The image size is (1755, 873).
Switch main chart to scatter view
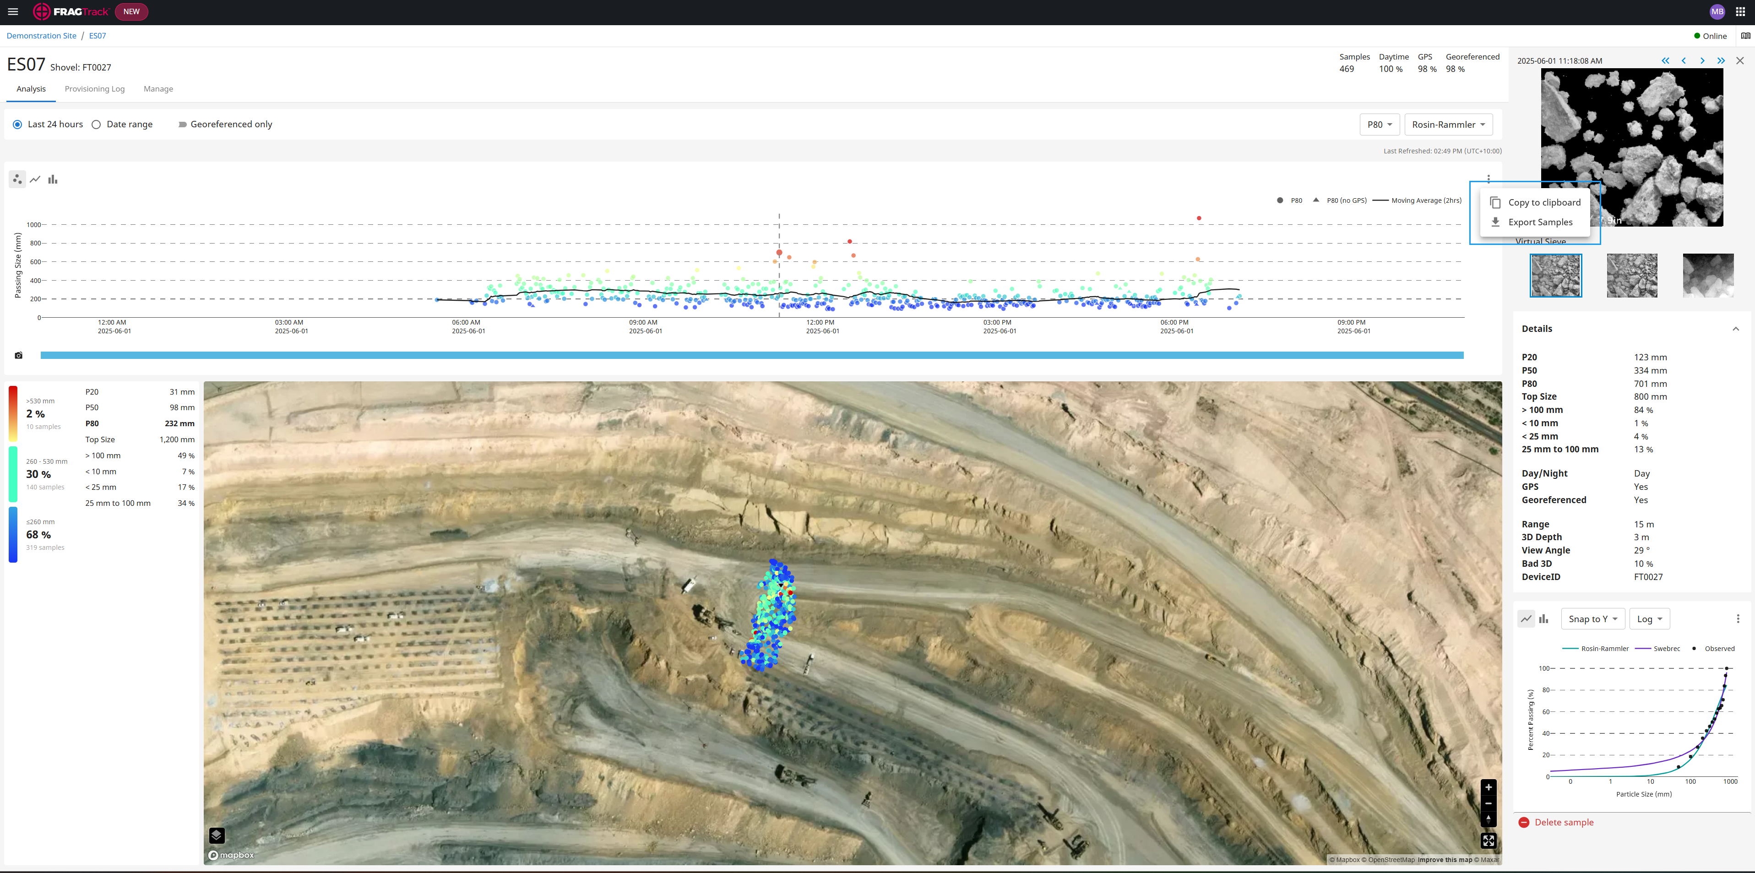click(18, 180)
